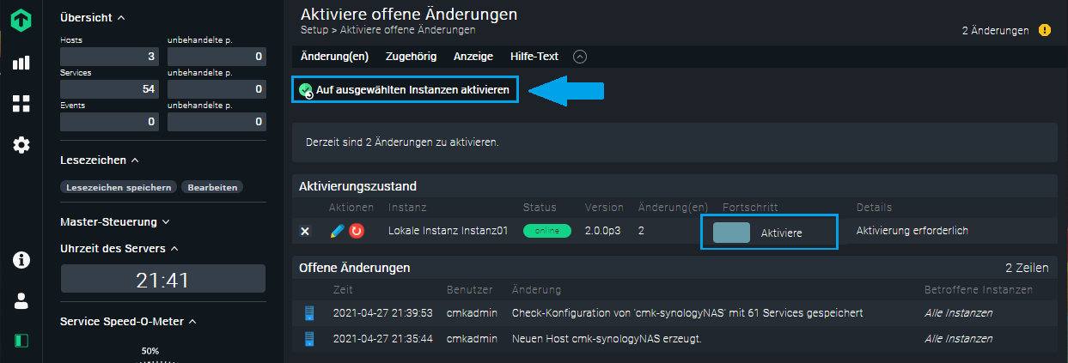This screenshot has width=1068, height=363.
Task: Click Auf ausgewählten Instanzen aktivieren
Action: (405, 89)
